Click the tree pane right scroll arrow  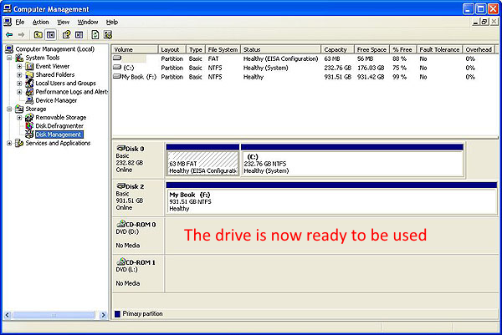tap(103, 315)
